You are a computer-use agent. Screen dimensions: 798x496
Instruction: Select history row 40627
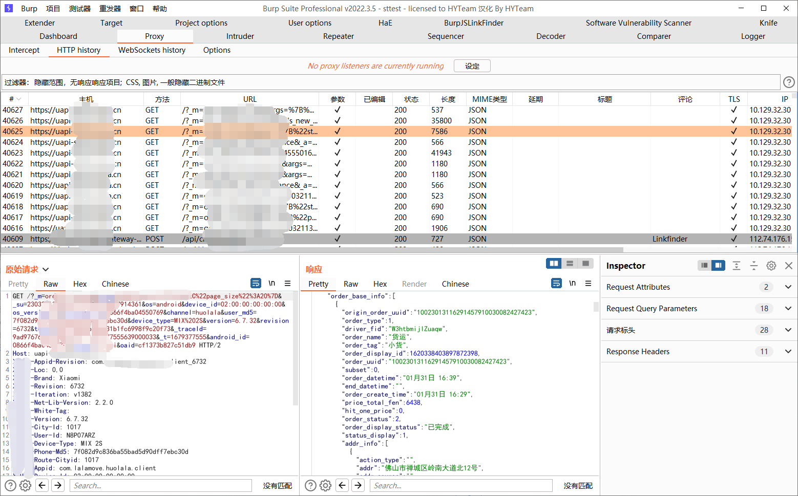click(x=396, y=110)
